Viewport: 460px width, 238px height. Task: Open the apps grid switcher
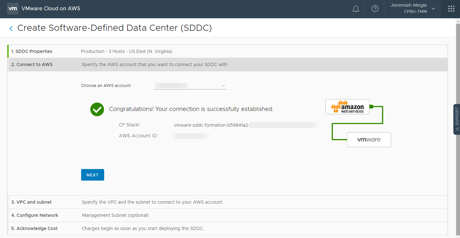451,9
